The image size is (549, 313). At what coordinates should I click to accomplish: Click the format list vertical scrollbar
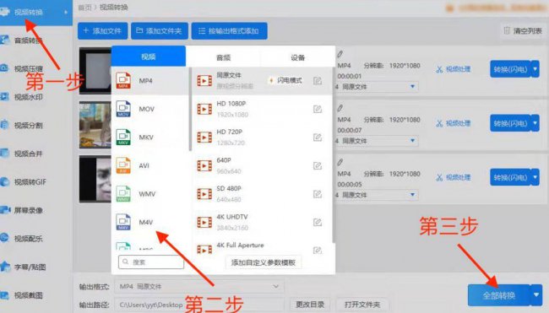coord(190,109)
